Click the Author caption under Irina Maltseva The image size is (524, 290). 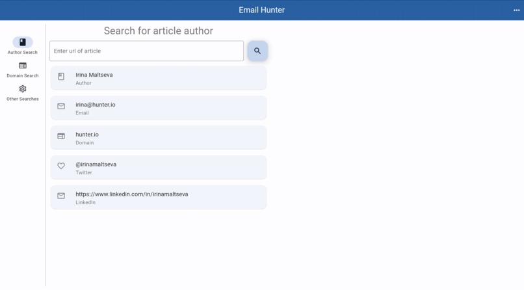(x=83, y=83)
